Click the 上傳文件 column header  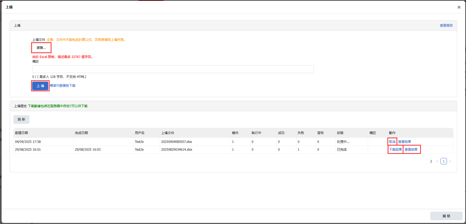click(x=168, y=133)
